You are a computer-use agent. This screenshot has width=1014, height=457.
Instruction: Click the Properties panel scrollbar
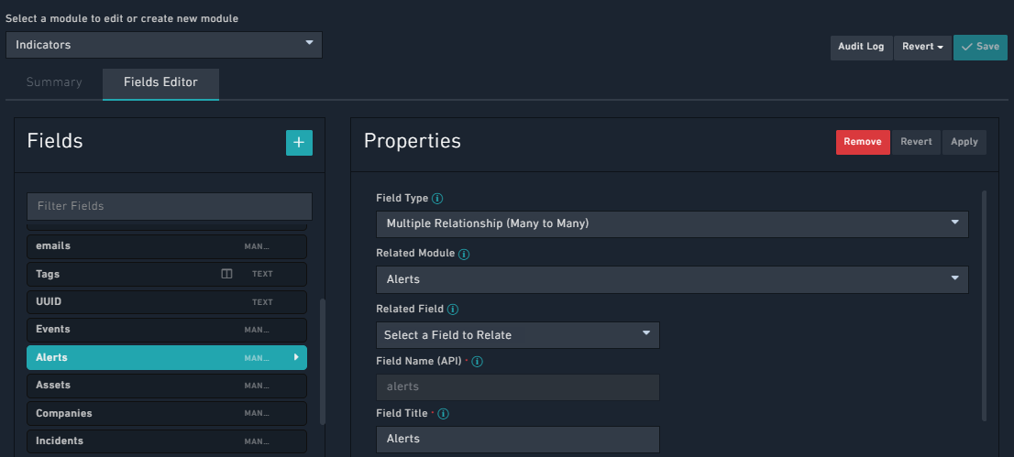point(984,305)
